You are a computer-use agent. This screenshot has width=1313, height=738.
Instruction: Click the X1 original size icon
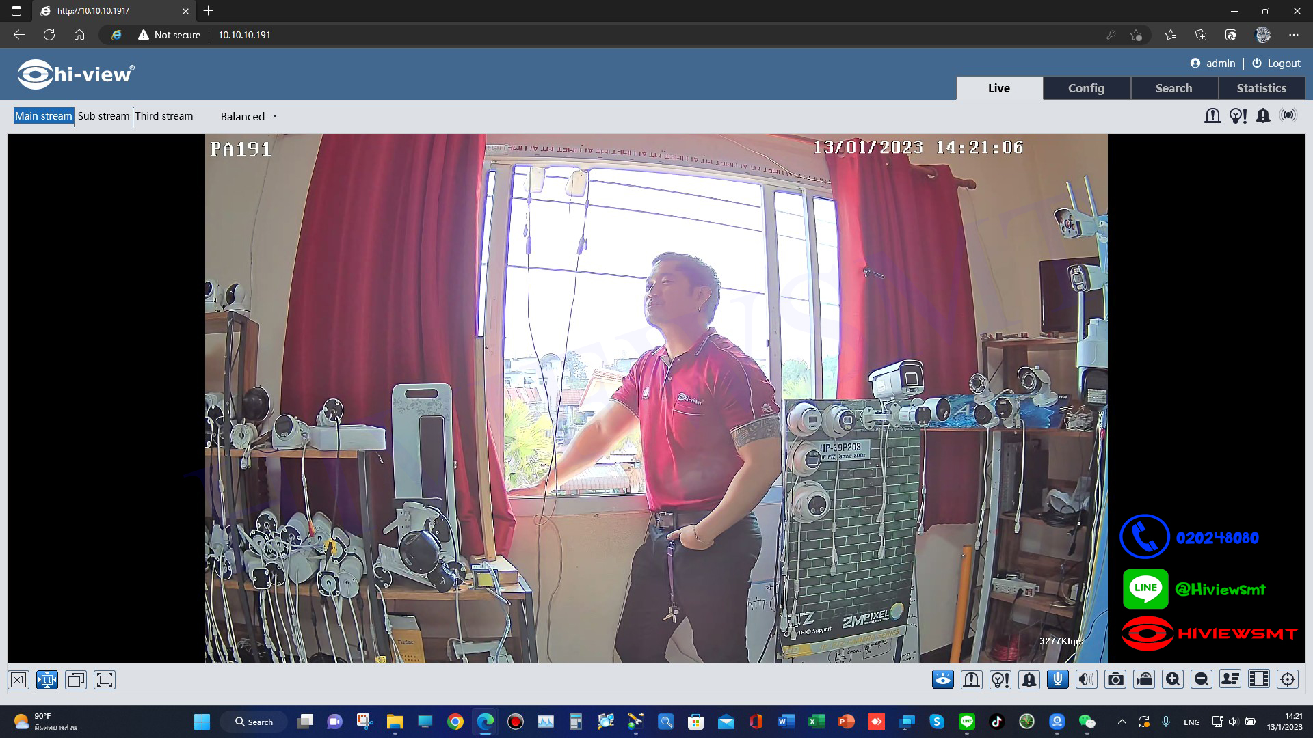[x=18, y=680]
